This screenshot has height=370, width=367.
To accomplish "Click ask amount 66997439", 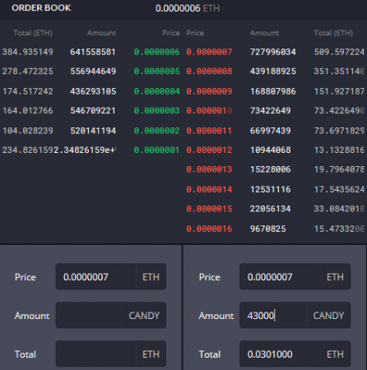I will pos(271,131).
